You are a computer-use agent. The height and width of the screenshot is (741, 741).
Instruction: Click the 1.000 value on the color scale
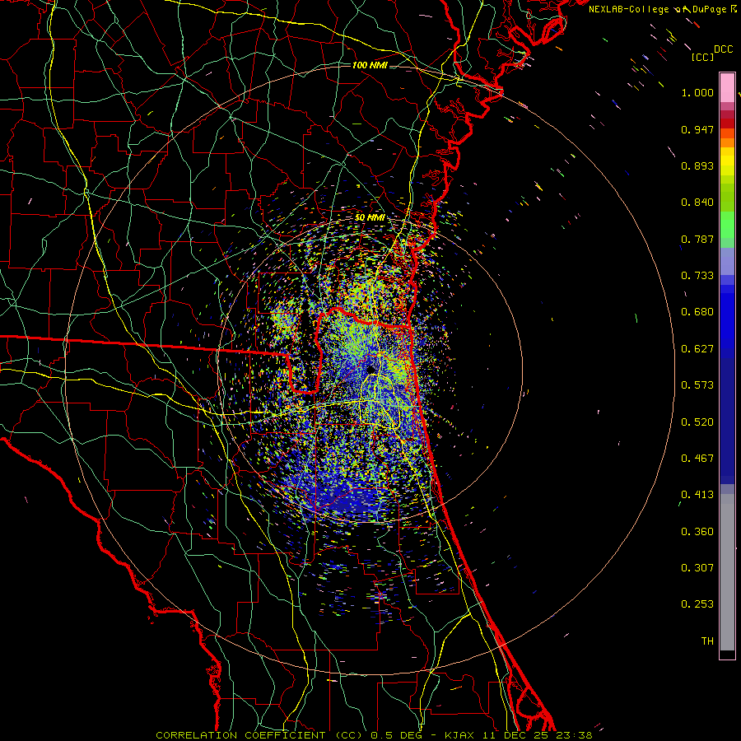[697, 92]
